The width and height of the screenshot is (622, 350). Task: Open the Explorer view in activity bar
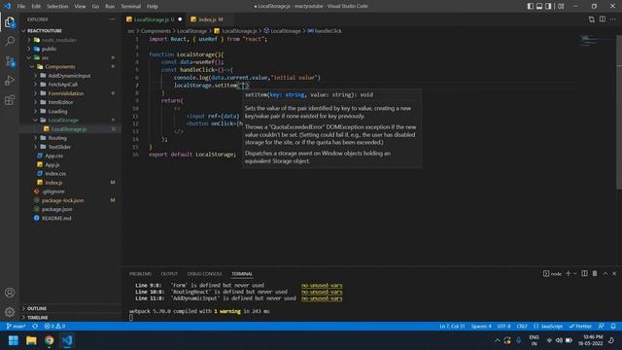[x=10, y=22]
